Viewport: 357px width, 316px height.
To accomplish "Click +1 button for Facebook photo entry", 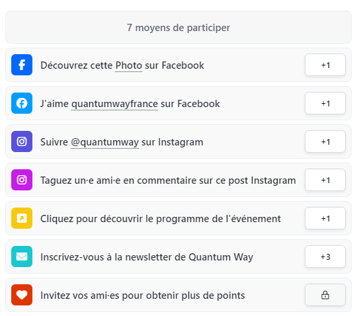I will click(x=325, y=65).
